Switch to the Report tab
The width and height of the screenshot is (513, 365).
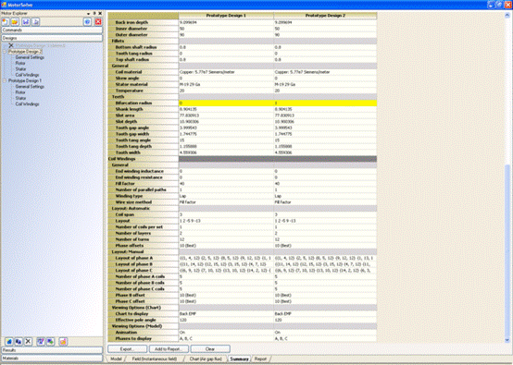point(260,359)
